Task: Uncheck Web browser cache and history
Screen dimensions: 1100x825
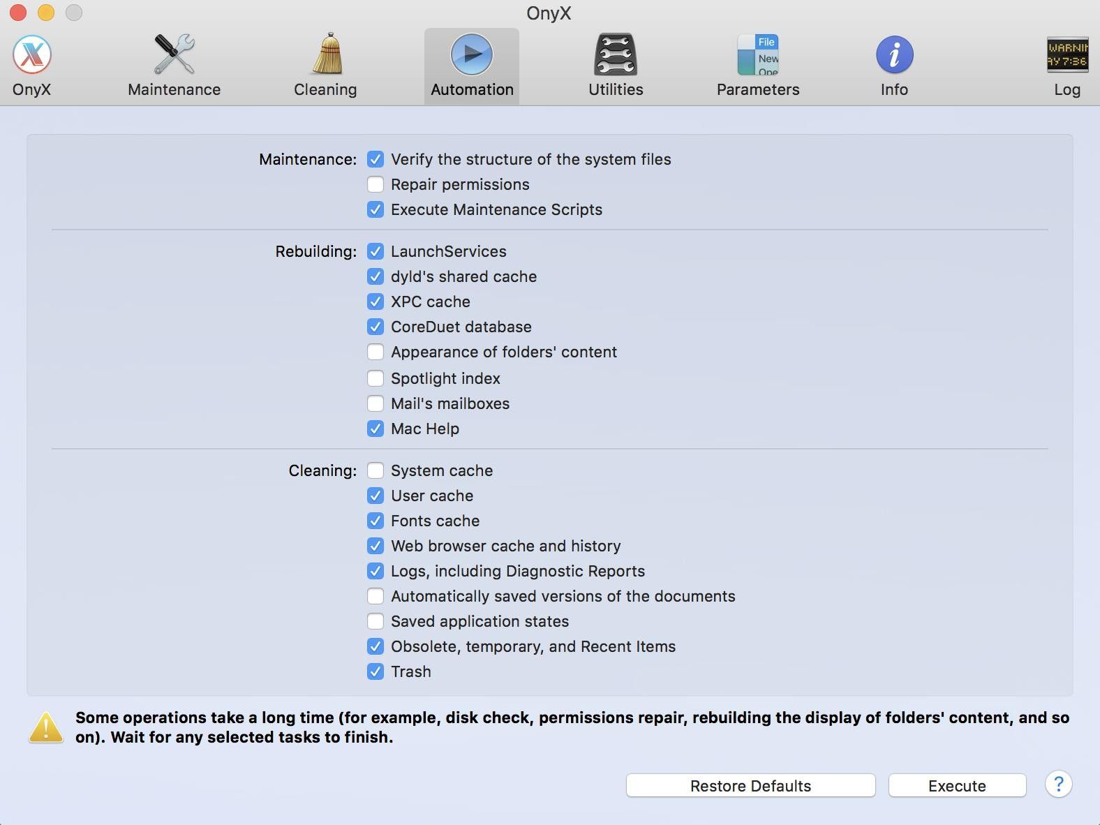Action: [x=376, y=546]
